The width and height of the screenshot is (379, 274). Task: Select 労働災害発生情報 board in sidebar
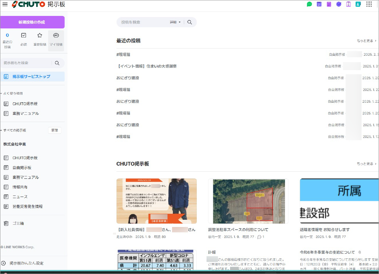(27, 207)
